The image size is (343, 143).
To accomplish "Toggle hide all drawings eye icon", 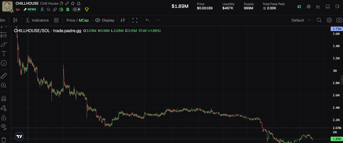I will (x=4, y=126).
